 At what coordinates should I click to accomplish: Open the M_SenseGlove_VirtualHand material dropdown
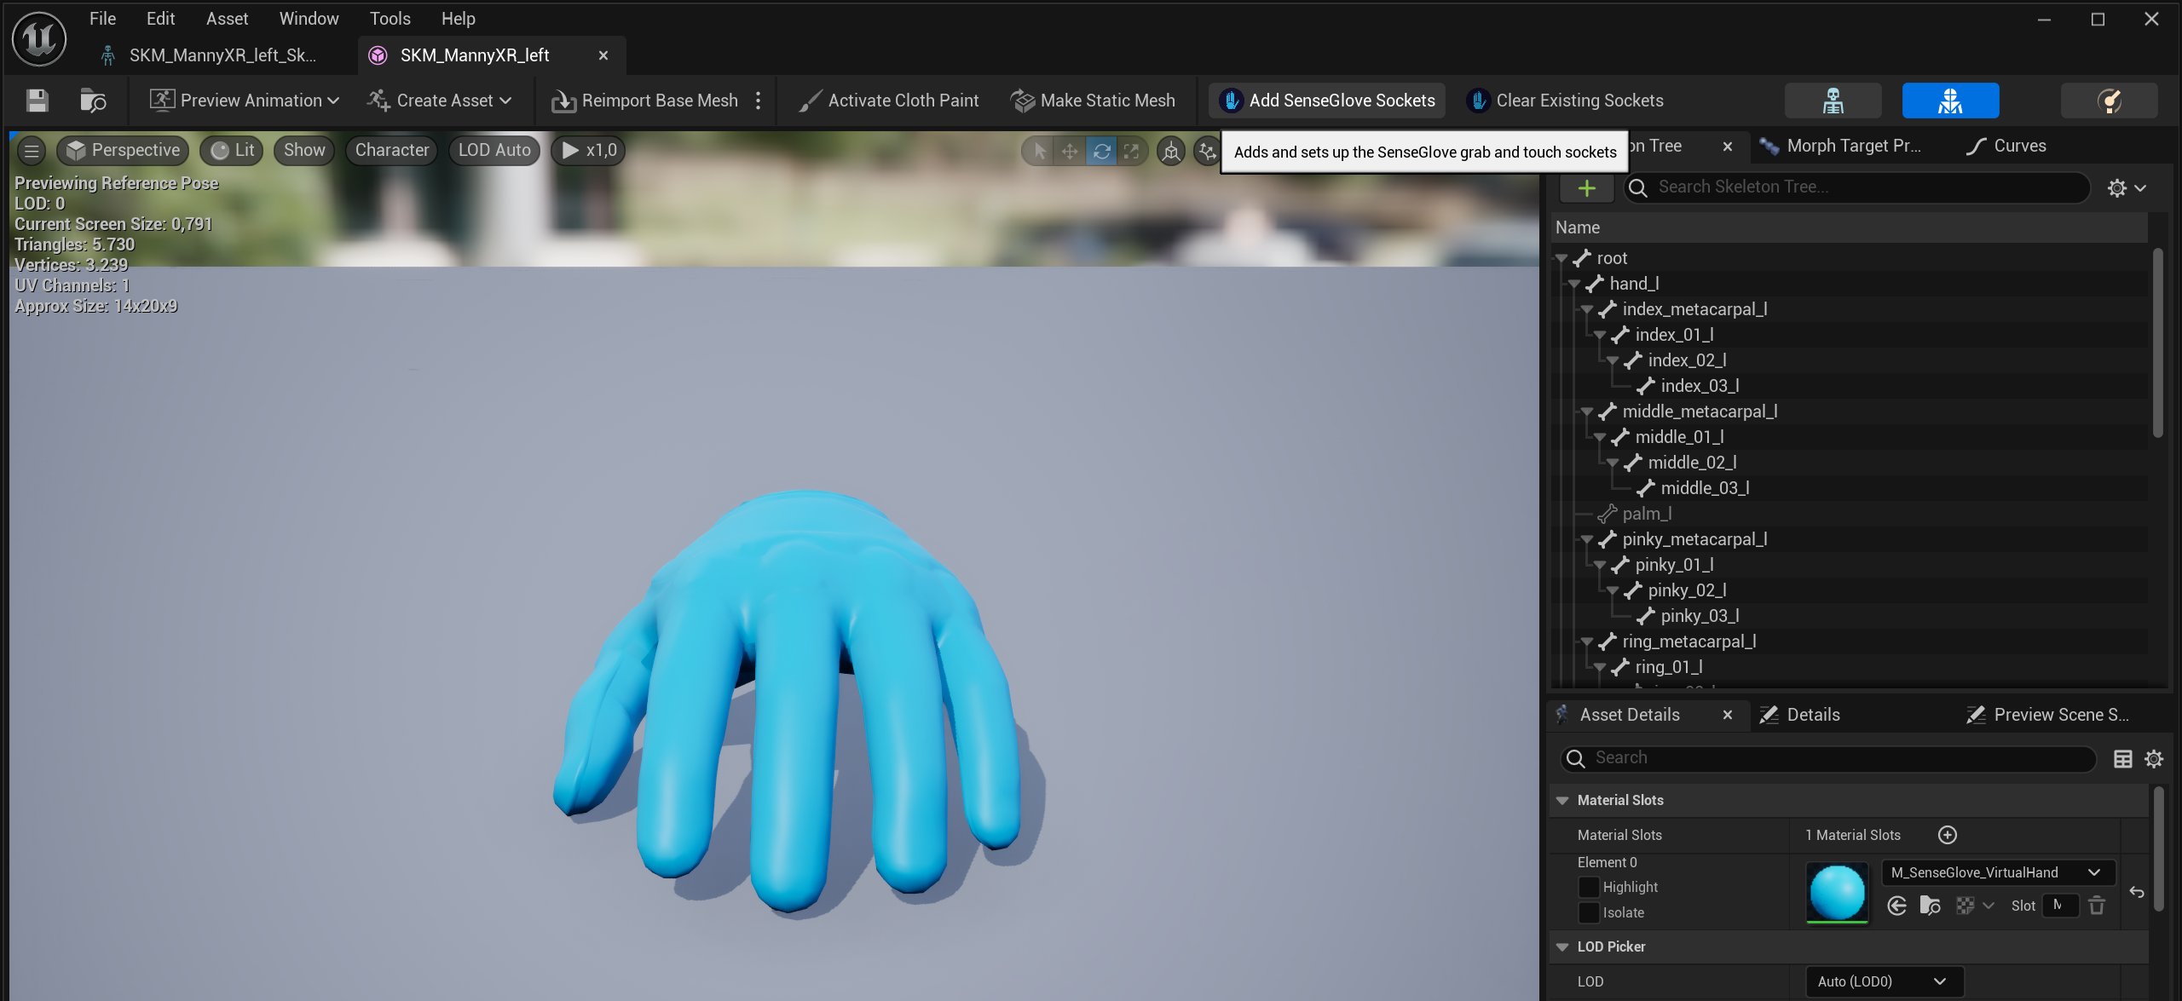[1996, 872]
